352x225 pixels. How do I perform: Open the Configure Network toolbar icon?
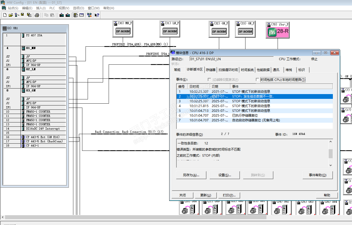[x=89, y=15]
